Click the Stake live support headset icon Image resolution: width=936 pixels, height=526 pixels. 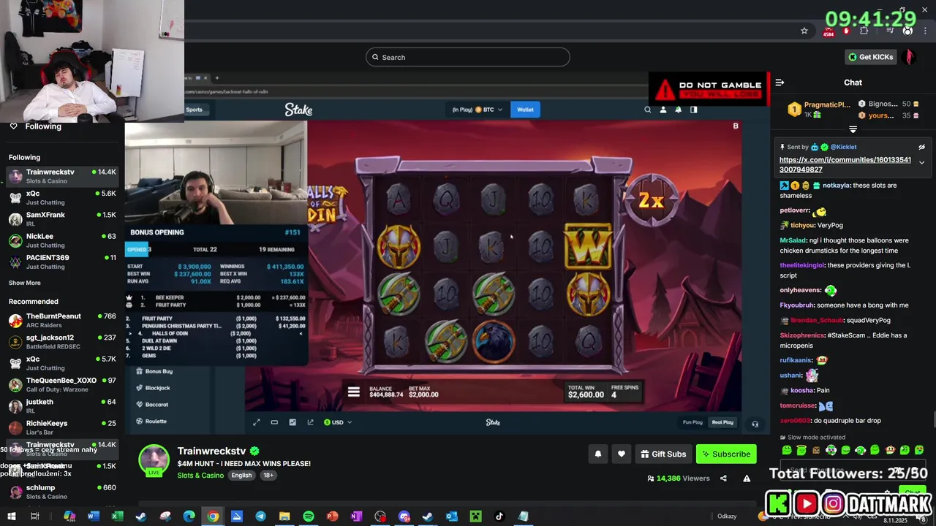pos(755,424)
